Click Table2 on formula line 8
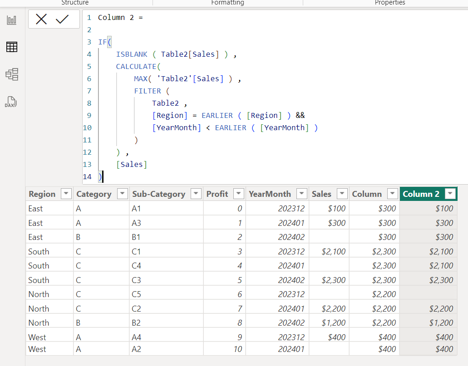The height and width of the screenshot is (366, 468). (x=165, y=103)
